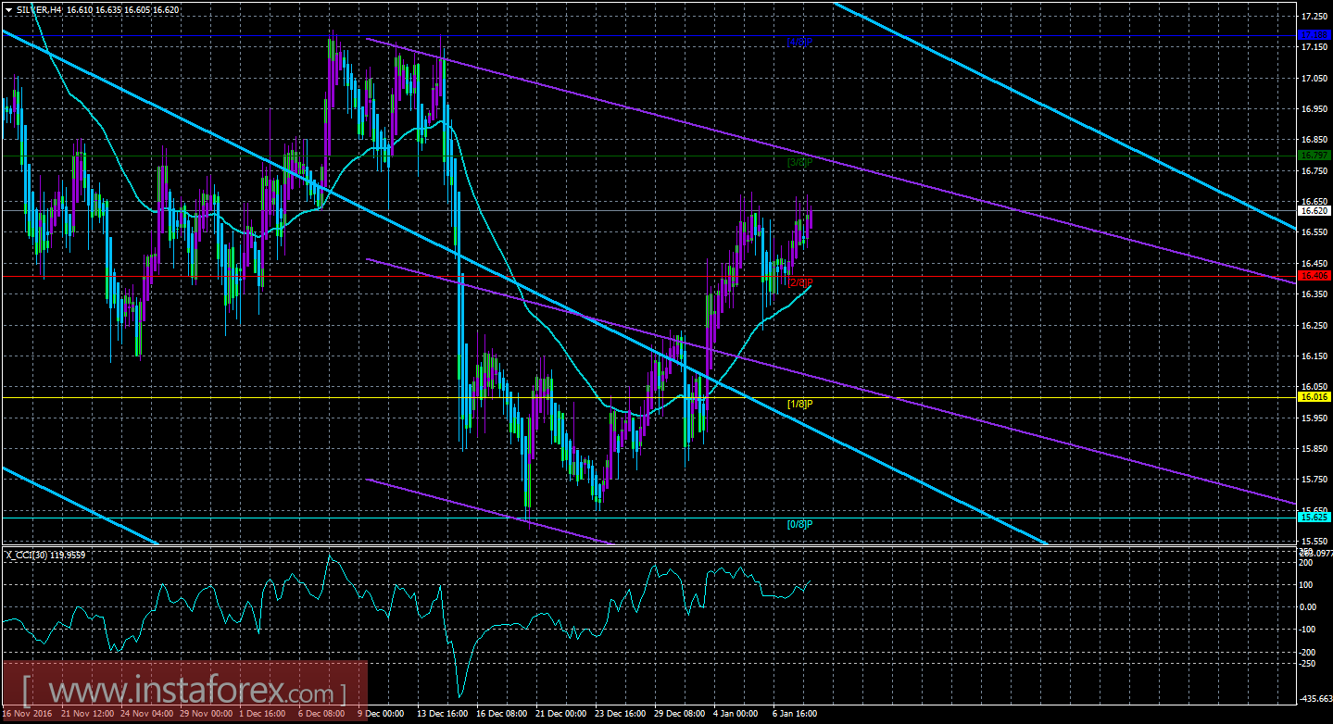The height and width of the screenshot is (724, 1333).
Task: Click the 16 Dec 08:00 time label
Action: tap(501, 714)
